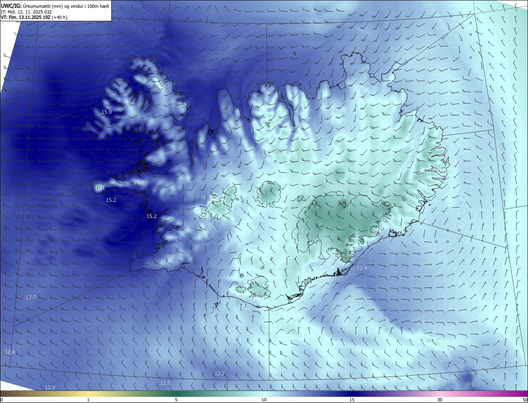This screenshot has width=528, height=403.
Task: Click the title "Úrkomumætti (mm) og vindur í 100m hæð"
Action: pos(66,6)
